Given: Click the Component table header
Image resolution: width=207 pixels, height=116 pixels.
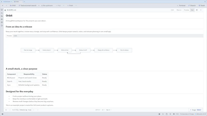Looking at the screenshot, I should click(x=11, y=74).
